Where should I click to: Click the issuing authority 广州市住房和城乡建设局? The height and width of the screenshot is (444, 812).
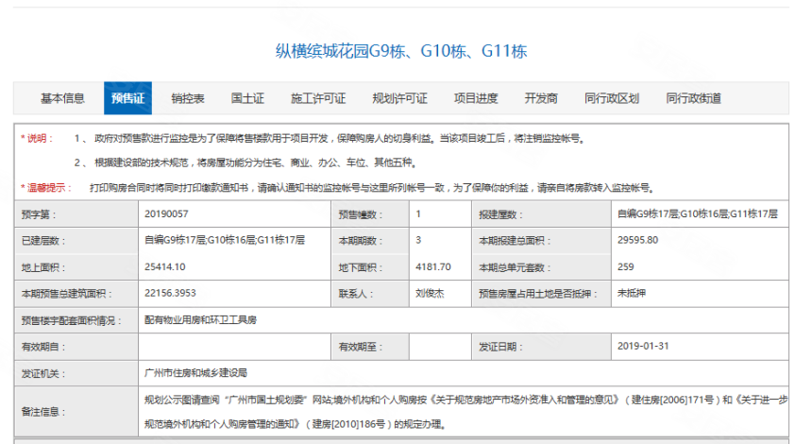pos(195,373)
